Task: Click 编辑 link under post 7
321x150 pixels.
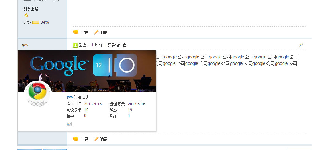Action: [104, 139]
